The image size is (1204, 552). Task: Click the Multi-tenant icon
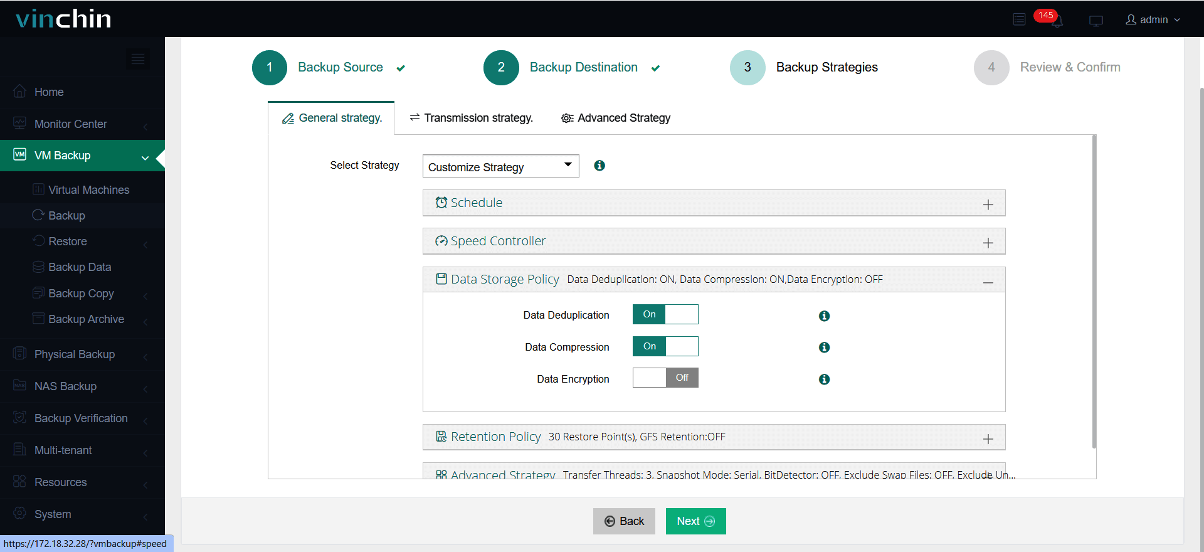point(20,450)
